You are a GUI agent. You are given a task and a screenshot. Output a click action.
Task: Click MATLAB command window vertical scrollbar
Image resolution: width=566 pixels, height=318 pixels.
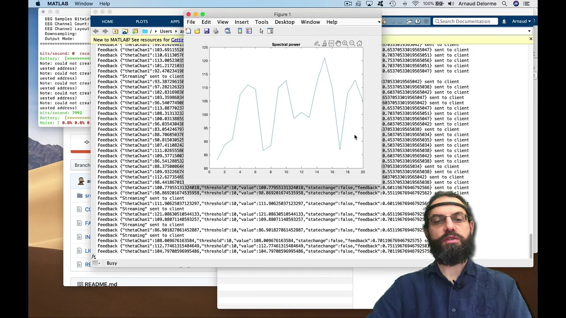[531, 246]
